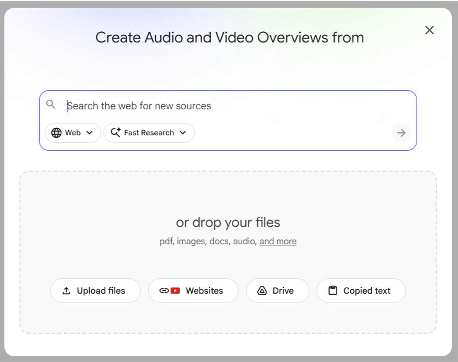This screenshot has height=362, width=458.
Task: Submit search with the arrow button
Action: pos(401,133)
